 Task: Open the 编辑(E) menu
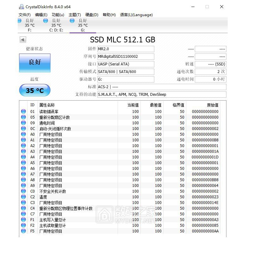(x=41, y=15)
